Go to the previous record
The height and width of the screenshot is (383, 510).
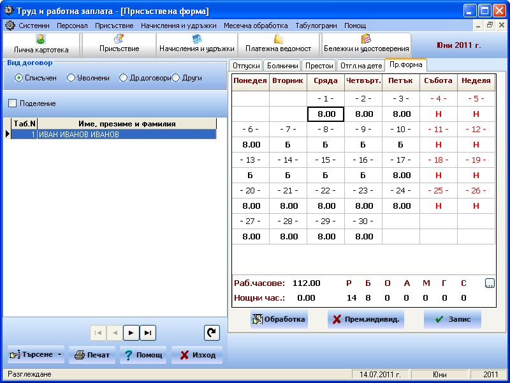point(115,333)
